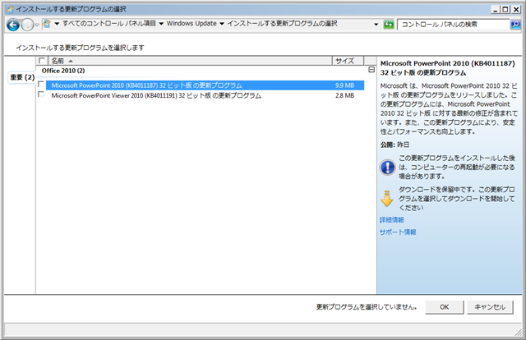
Task: Expand dropdown arrow before Windows Update breadcrumb
Action: click(x=161, y=24)
